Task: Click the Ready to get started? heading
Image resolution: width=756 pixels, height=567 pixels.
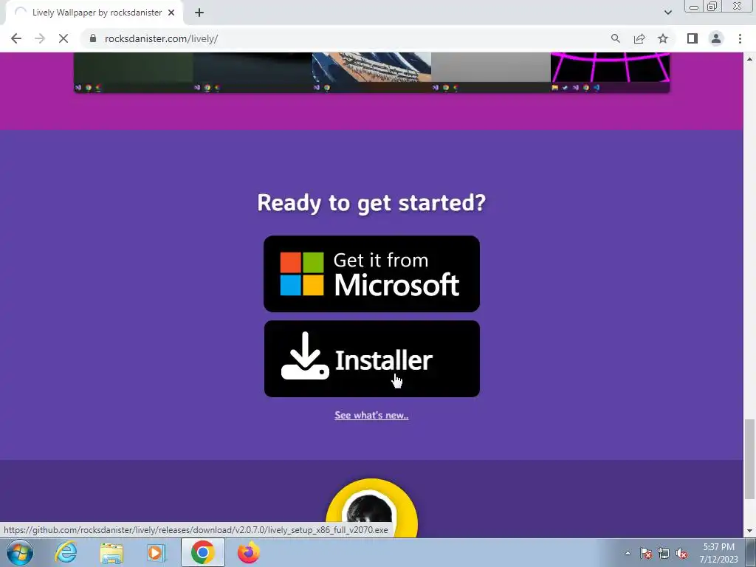Action: point(372,202)
